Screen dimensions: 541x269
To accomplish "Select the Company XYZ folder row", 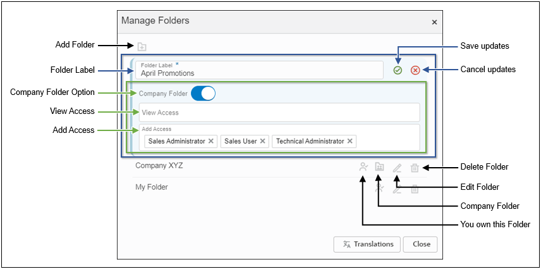I will coord(221,166).
